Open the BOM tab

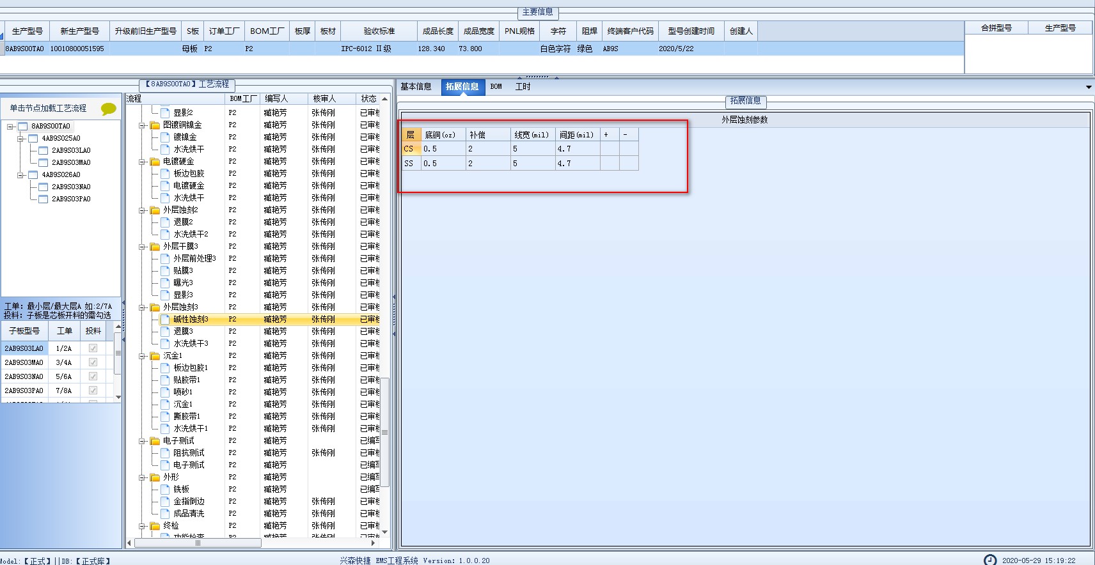[496, 87]
